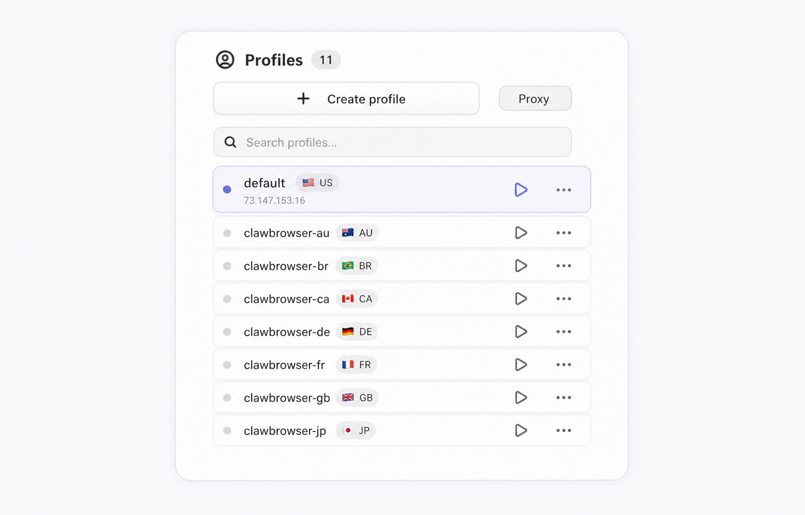Launch the default profile with play icon
This screenshot has width=805, height=515.
(521, 189)
